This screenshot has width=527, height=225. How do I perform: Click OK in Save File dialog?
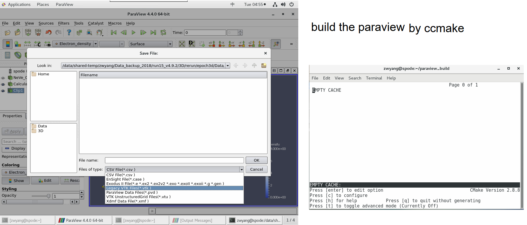point(256,160)
